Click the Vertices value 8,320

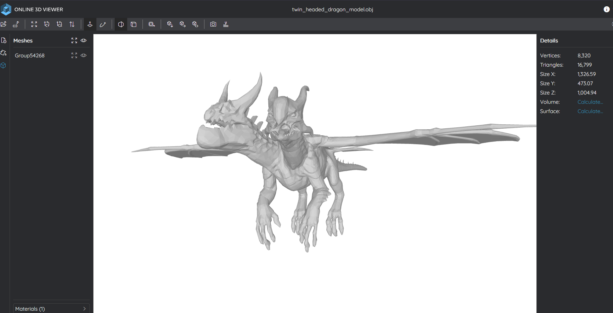584,56
